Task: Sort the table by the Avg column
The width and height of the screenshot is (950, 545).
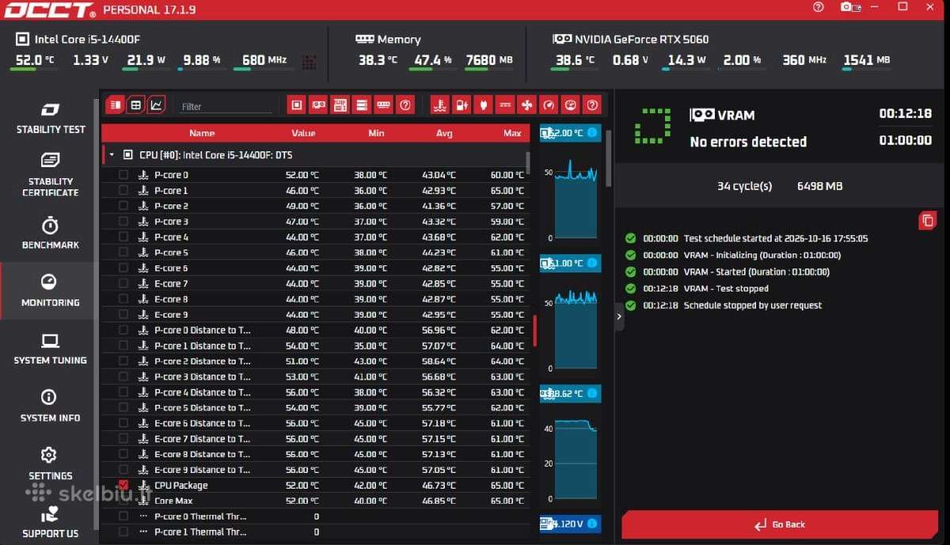Action: (444, 133)
